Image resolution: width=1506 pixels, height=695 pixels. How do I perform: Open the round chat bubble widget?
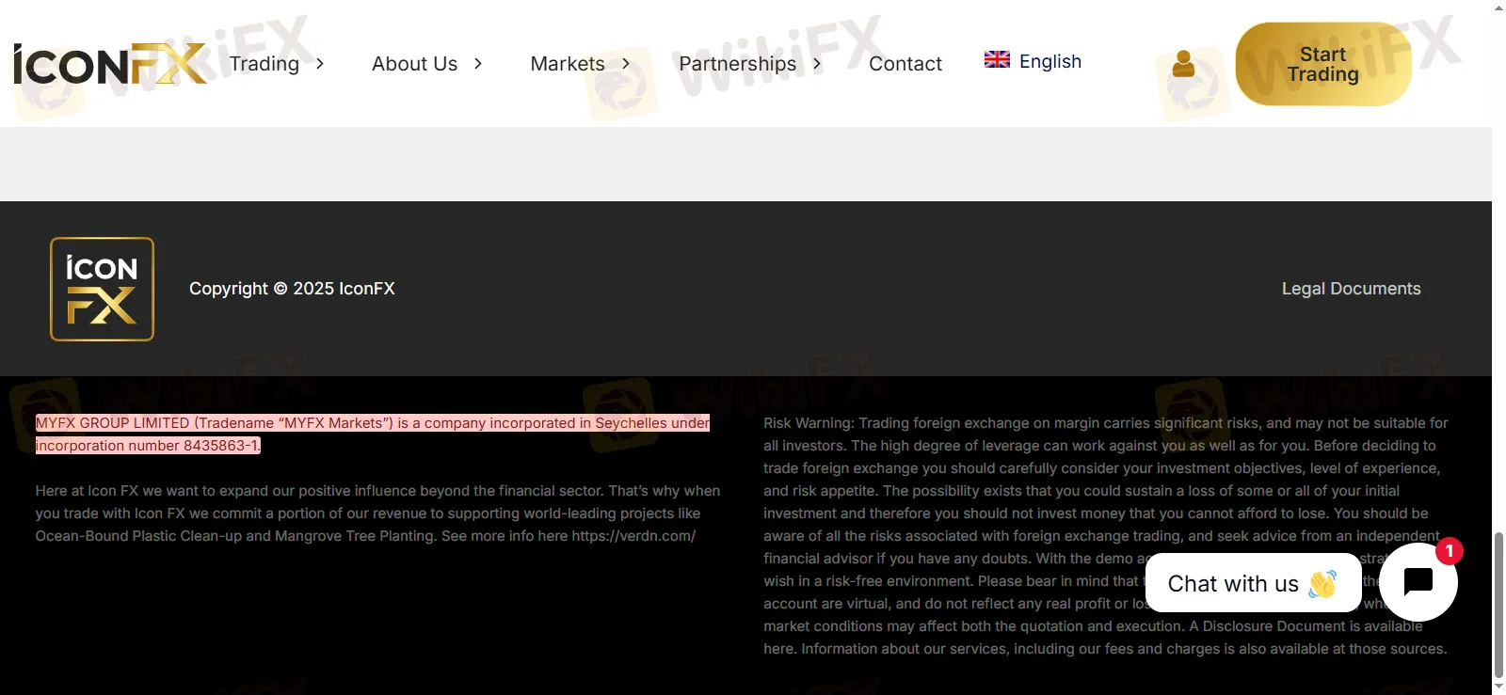1418,582
